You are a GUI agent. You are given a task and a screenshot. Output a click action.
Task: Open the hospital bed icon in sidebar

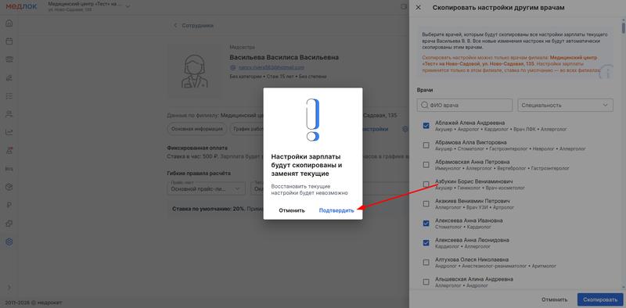(9, 169)
